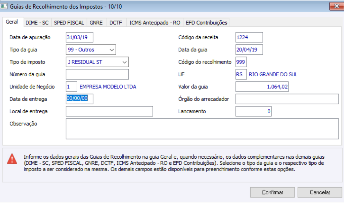The image size is (344, 203).
Task: Click the Cancelar button
Action: pos(320,192)
